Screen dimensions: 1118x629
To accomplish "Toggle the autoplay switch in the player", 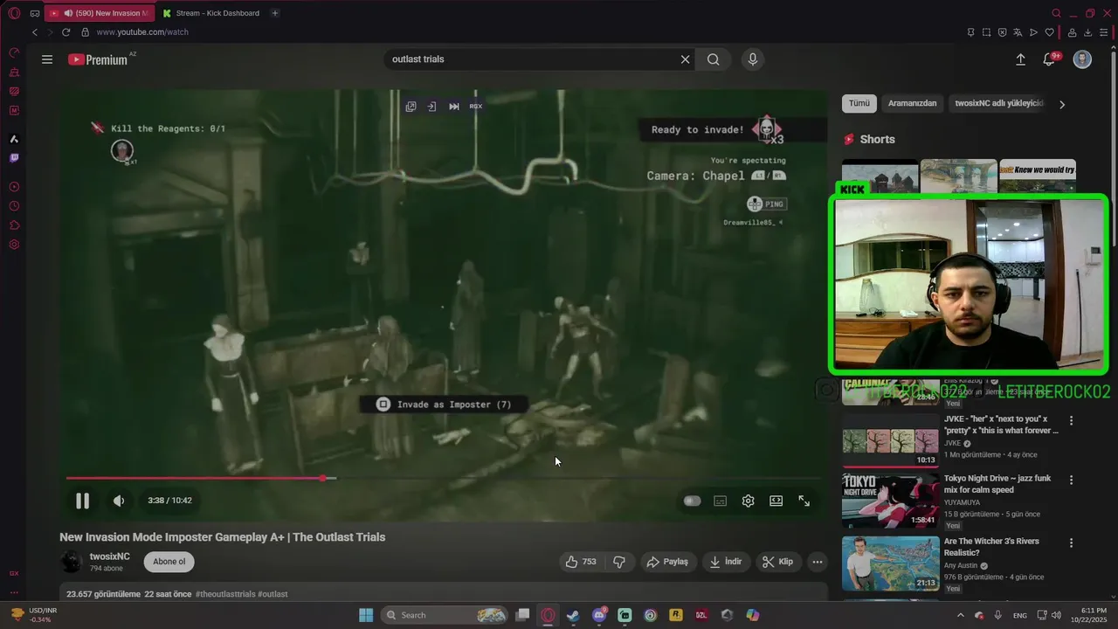I will click(x=692, y=501).
